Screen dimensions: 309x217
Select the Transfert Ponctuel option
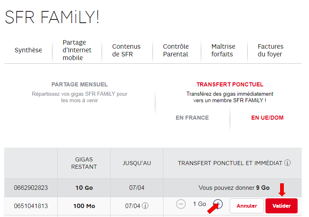(230, 84)
